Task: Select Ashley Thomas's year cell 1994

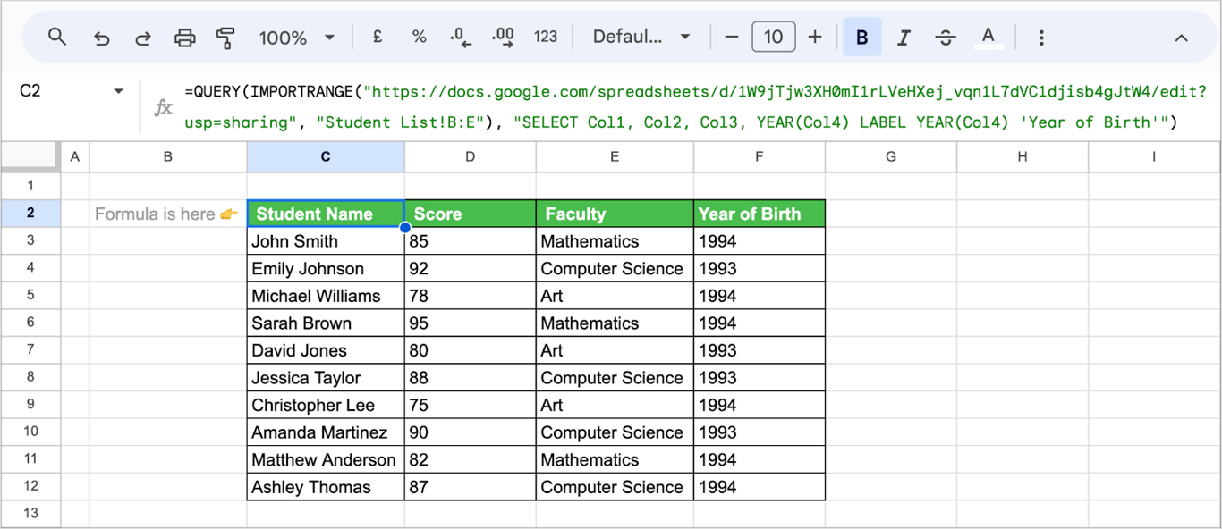Action: (x=760, y=487)
